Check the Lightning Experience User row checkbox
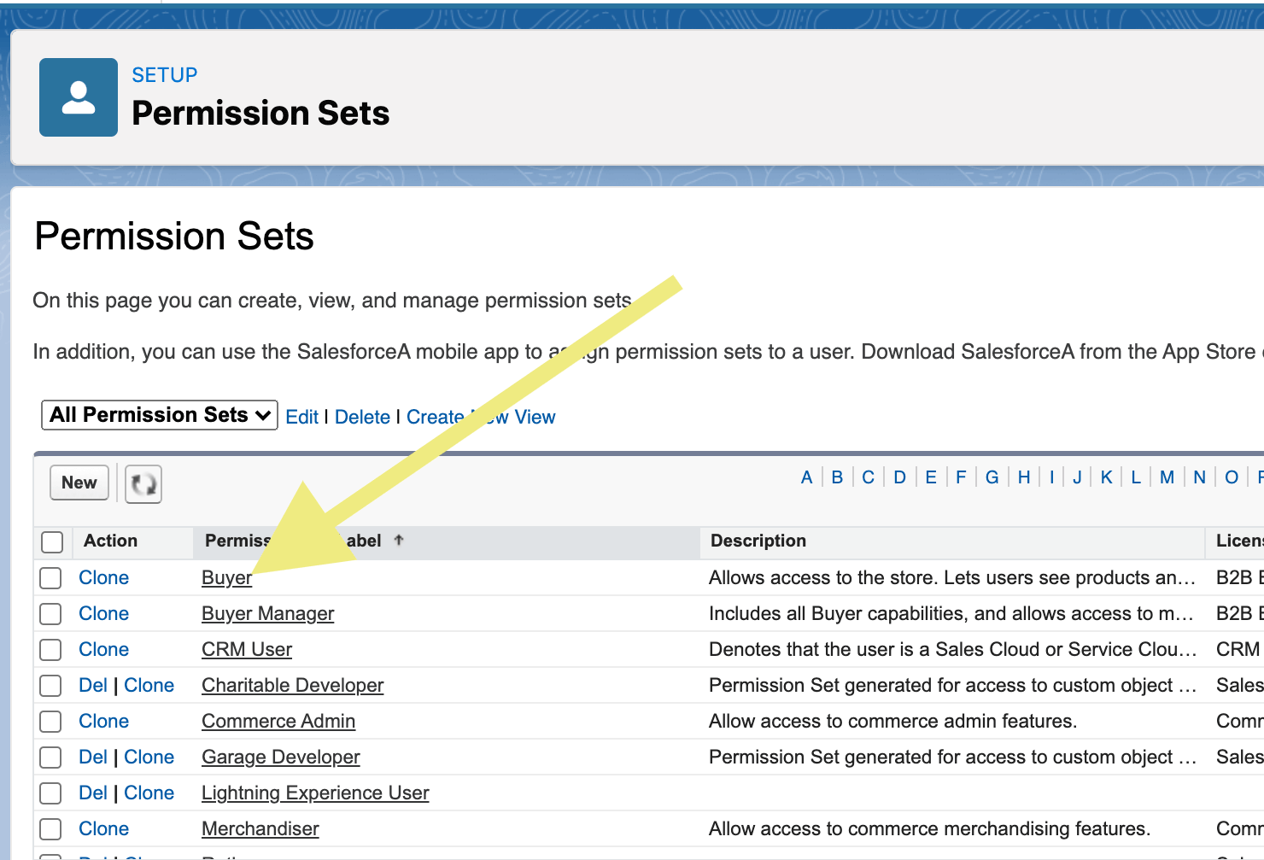The width and height of the screenshot is (1264, 860). coord(50,793)
